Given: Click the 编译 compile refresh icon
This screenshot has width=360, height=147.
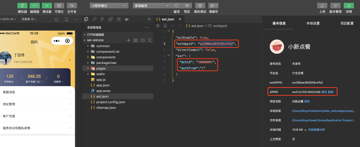Looking at the screenshot, I should [x=177, y=6].
